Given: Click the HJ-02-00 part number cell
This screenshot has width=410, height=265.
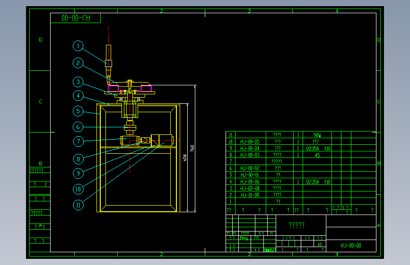Looking at the screenshot, I should pyautogui.click(x=250, y=188).
